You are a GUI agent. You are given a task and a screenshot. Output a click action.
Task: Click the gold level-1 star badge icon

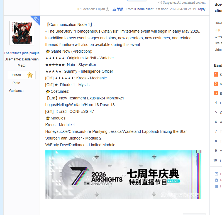tap(30, 75)
